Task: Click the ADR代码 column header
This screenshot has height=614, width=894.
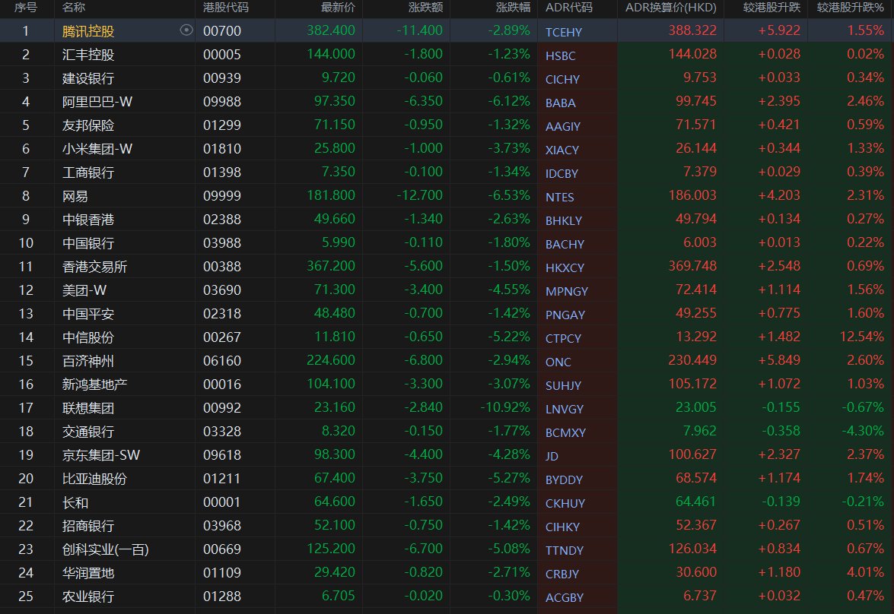Action: (569, 8)
